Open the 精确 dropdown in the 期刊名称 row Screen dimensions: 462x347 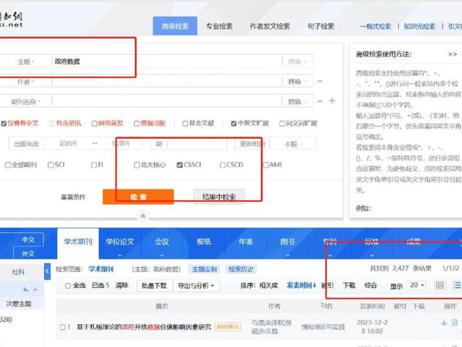tap(297, 102)
